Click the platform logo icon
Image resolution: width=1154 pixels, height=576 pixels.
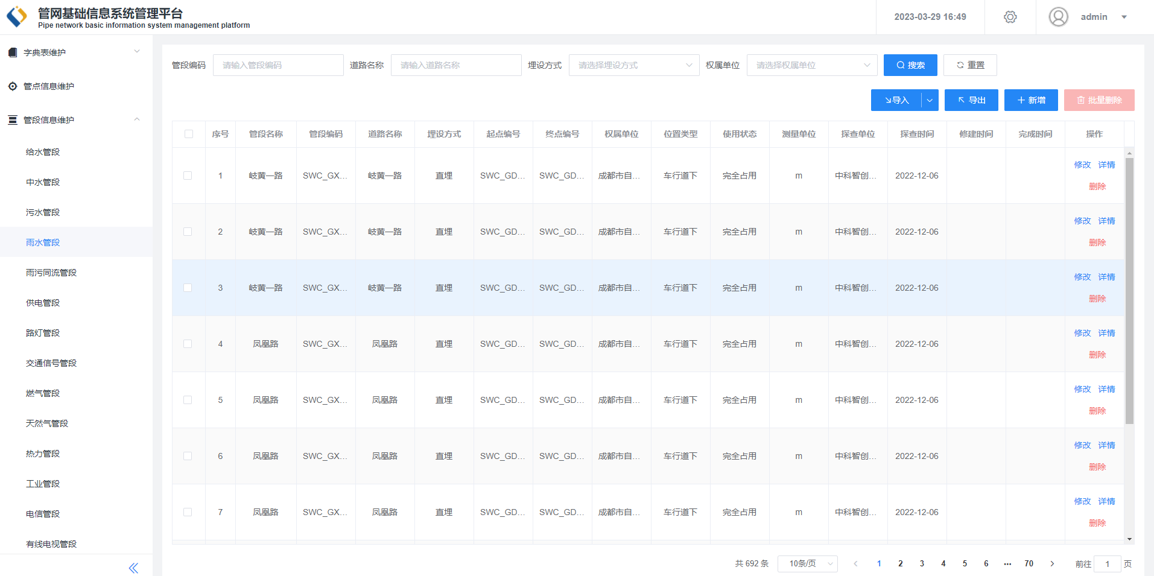[x=17, y=17]
